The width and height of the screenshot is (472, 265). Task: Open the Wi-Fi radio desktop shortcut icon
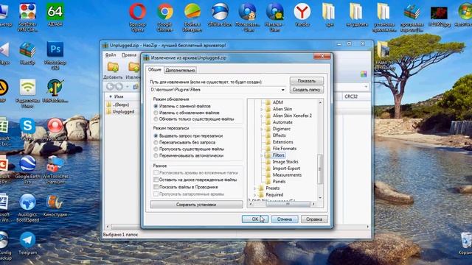pos(27,88)
